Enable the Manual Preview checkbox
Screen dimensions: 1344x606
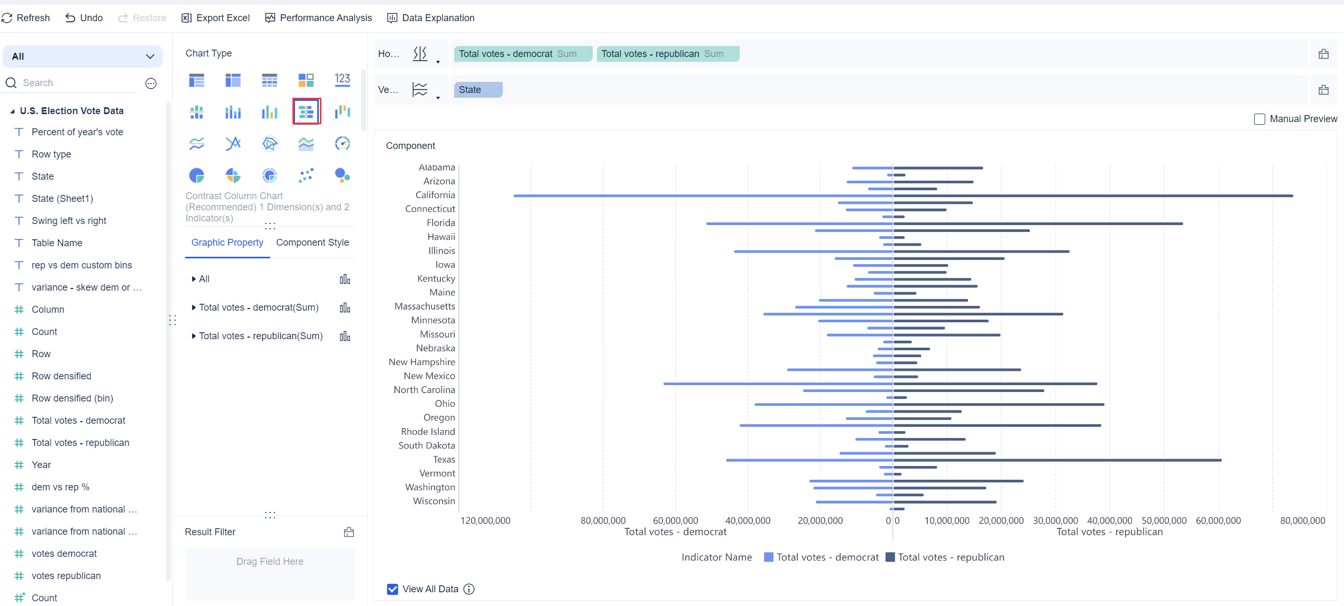[1259, 119]
